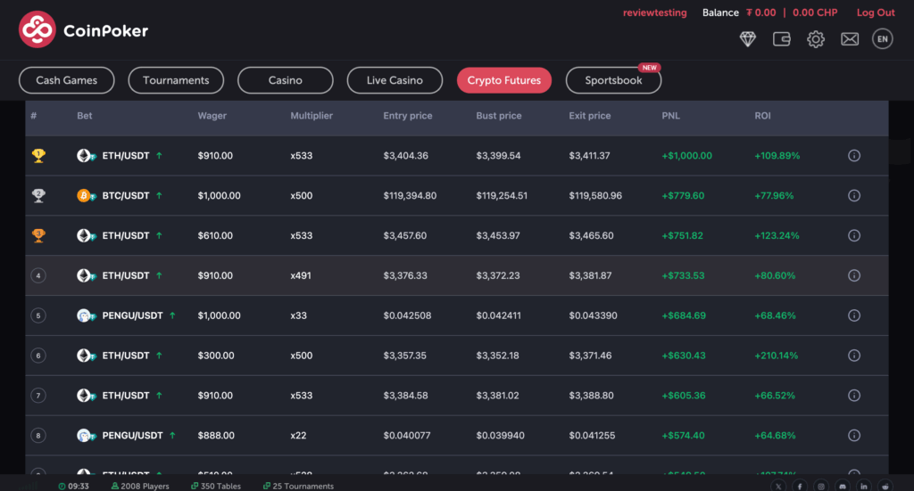Open the diamond rewards icon
The height and width of the screenshot is (491, 914).
748,39
